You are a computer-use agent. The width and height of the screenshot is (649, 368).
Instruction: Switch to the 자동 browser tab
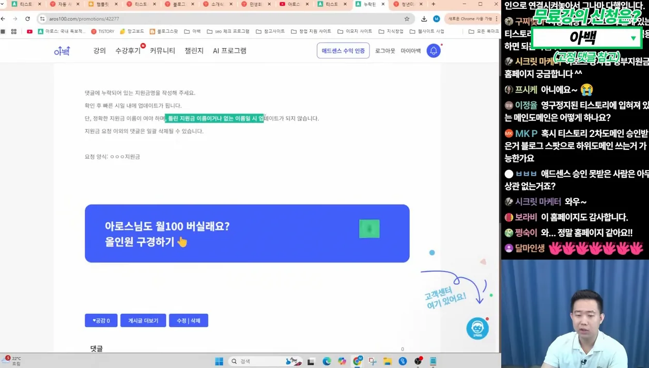(64, 4)
